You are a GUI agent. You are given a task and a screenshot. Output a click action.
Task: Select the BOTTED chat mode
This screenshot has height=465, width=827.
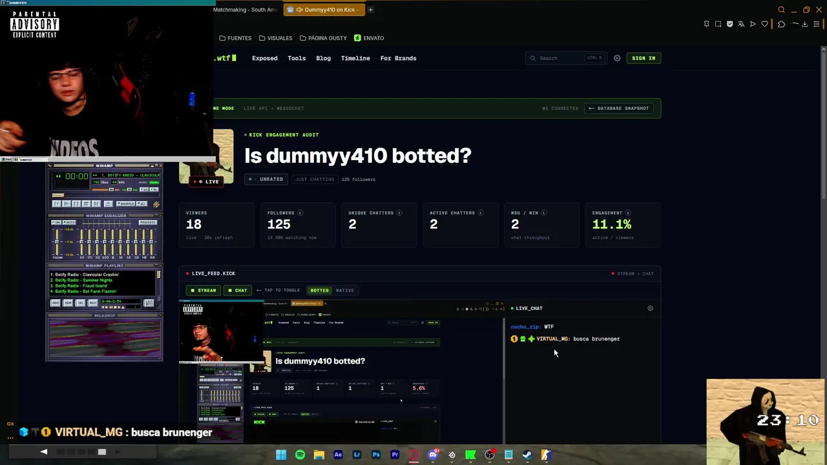(x=320, y=291)
